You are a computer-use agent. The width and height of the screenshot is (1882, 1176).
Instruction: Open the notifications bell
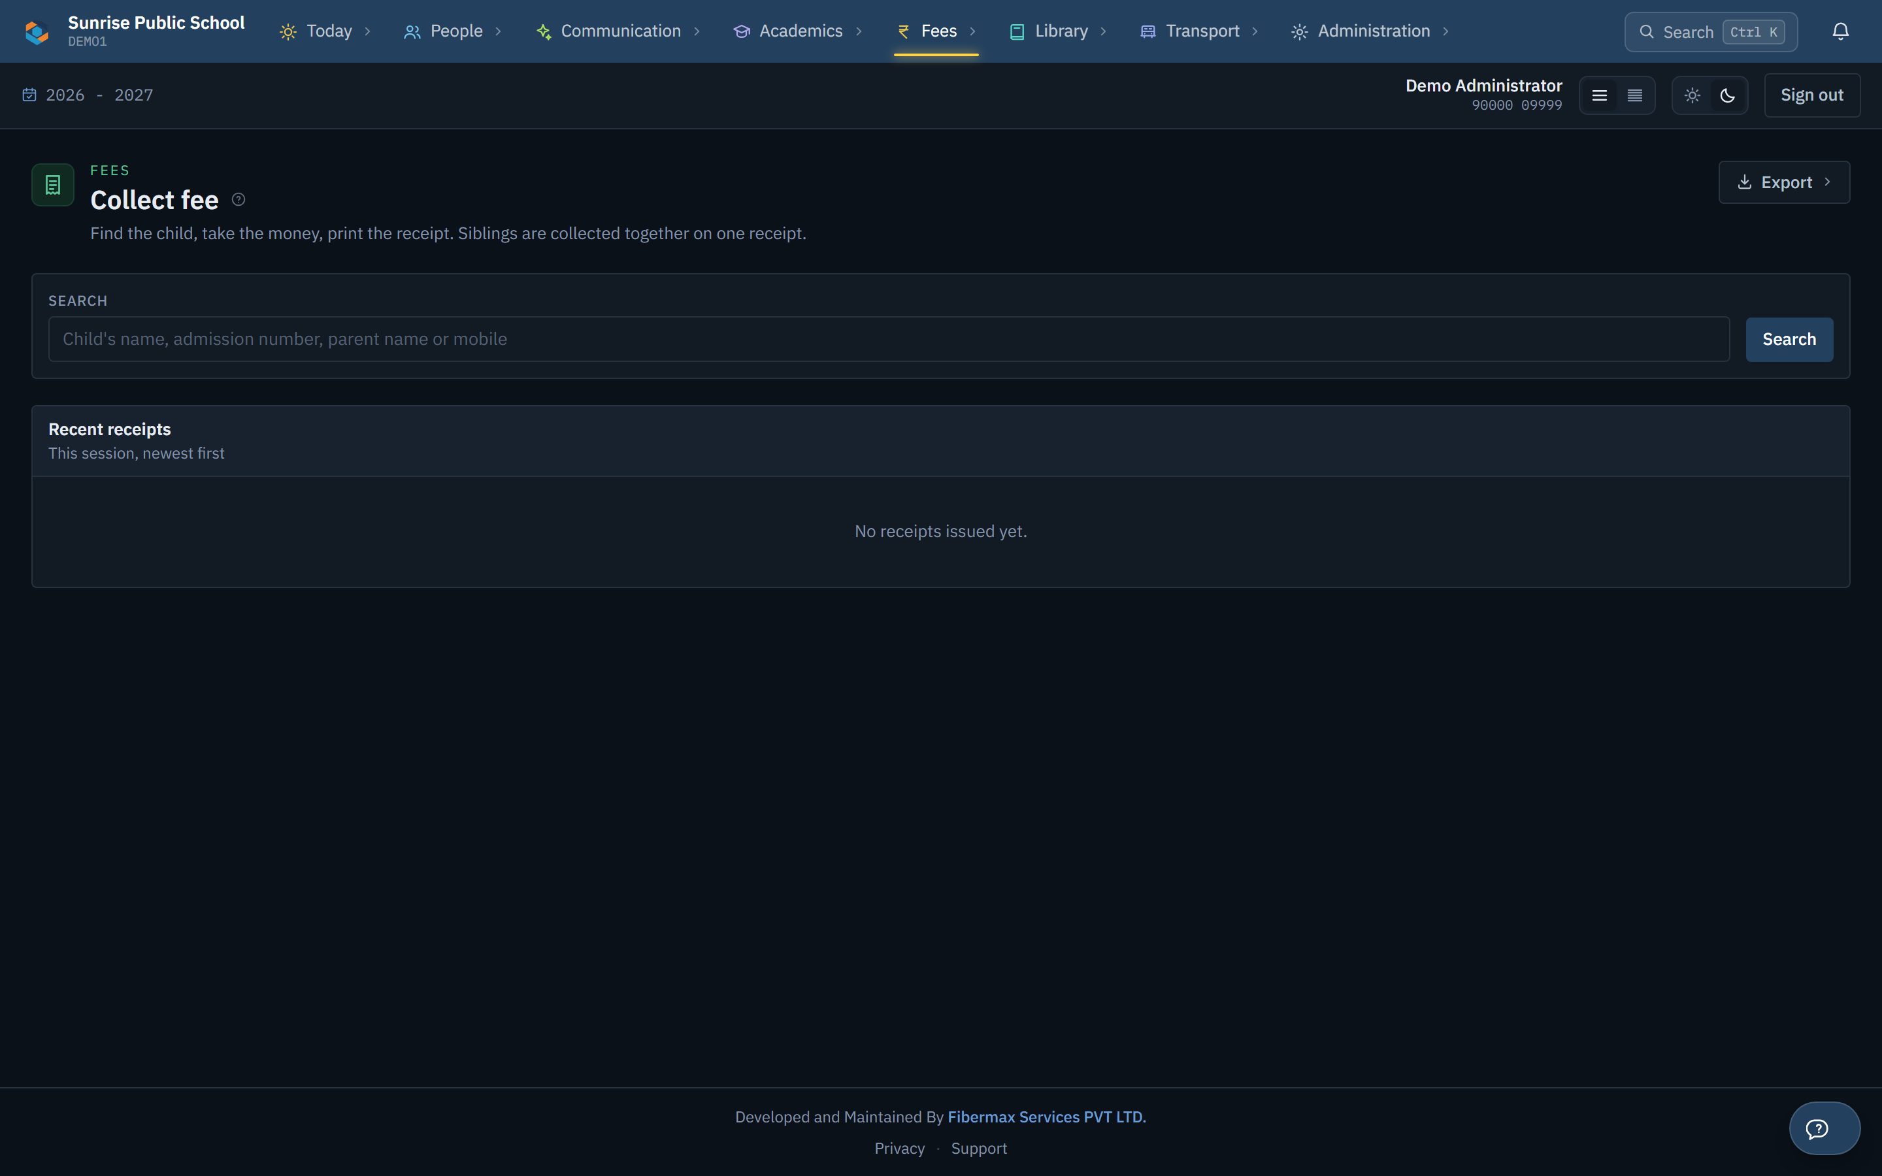(1840, 31)
